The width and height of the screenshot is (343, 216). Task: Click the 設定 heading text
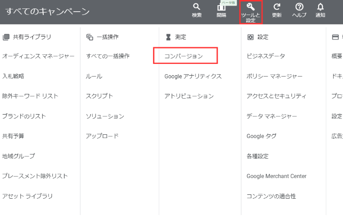coord(263,37)
